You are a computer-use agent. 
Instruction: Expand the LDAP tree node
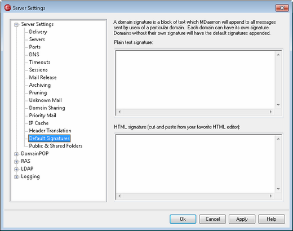[16, 169]
